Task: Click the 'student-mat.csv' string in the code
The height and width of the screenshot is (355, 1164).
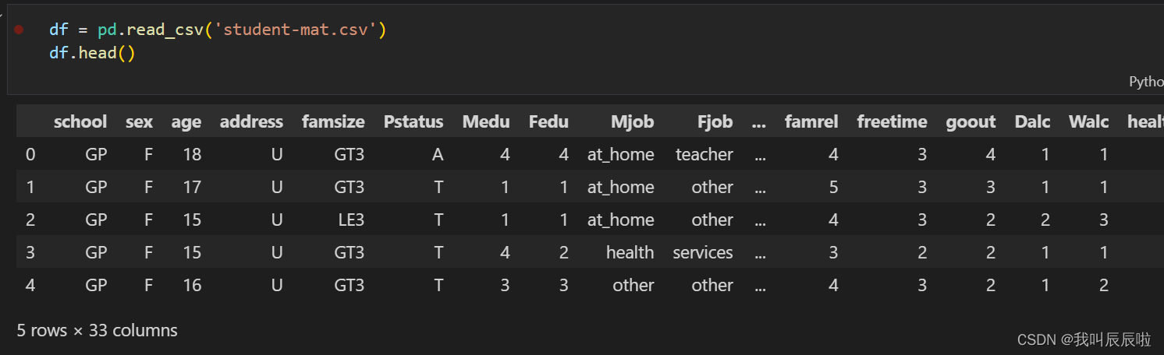Action: tap(300, 30)
